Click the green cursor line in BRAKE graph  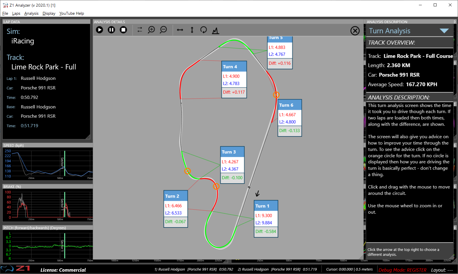click(x=65, y=205)
